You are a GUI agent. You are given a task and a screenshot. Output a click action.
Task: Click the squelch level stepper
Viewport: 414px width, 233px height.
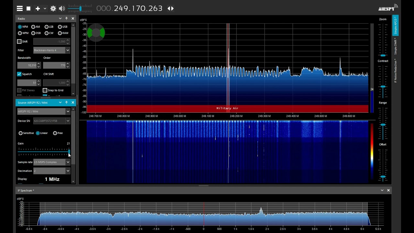(x=39, y=83)
